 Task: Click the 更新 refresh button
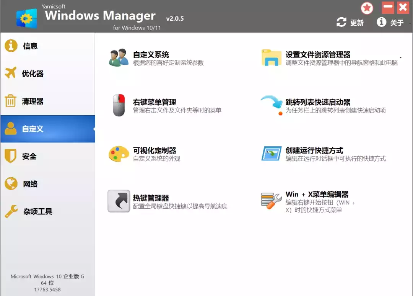(x=350, y=23)
